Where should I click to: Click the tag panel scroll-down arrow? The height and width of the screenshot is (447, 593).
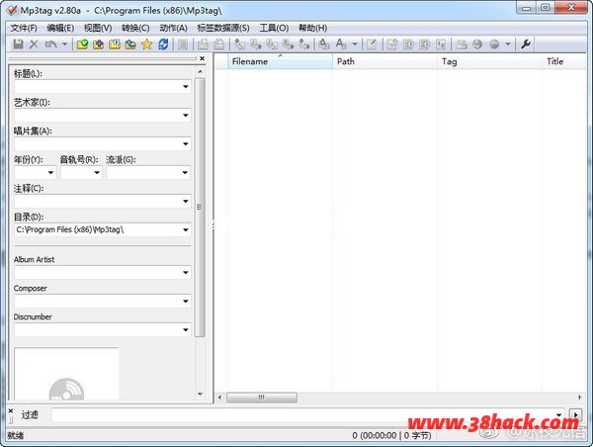200,394
